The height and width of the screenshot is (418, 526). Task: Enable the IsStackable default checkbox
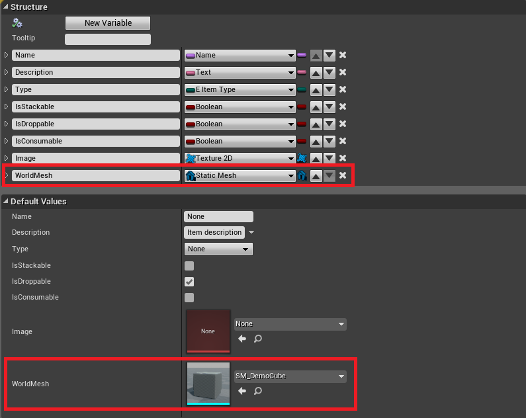click(x=189, y=266)
